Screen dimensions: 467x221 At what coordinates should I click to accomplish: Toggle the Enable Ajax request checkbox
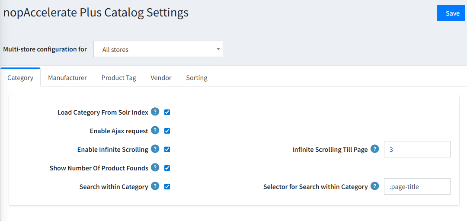coord(167,131)
